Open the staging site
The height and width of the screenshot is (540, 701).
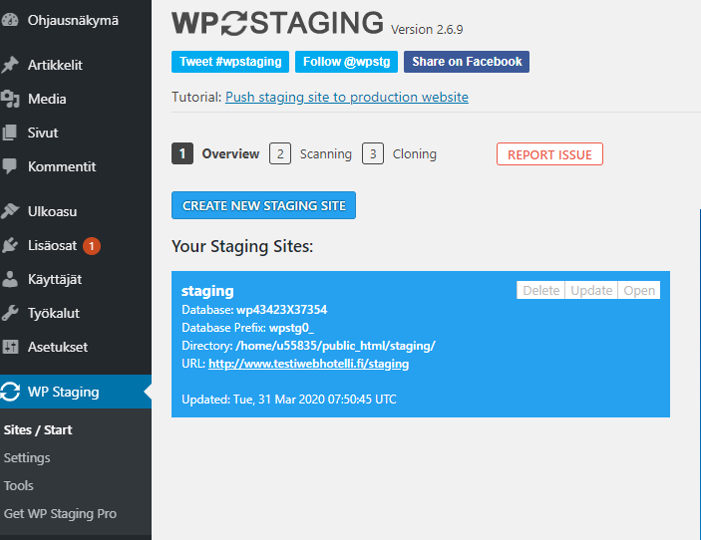click(x=639, y=290)
